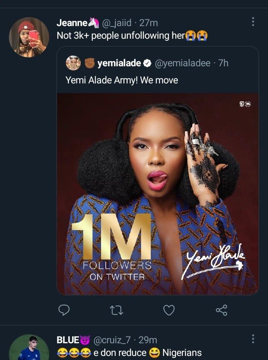The image size is (268, 360).
Task: Retweet Jeanne's tweet
Action: click(117, 310)
